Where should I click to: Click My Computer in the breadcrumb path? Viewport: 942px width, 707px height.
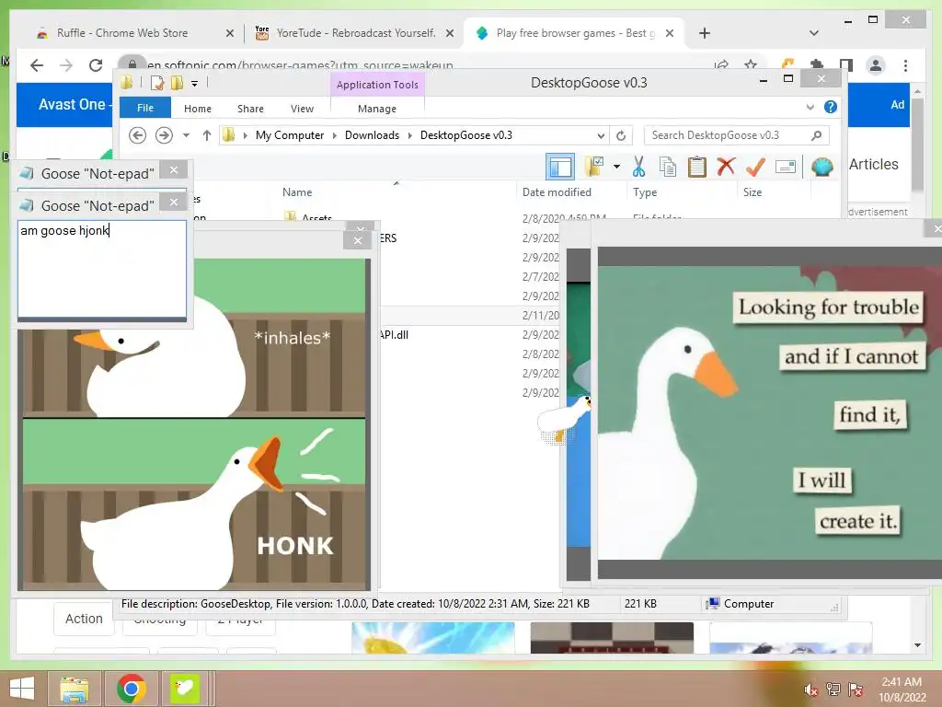click(x=290, y=135)
